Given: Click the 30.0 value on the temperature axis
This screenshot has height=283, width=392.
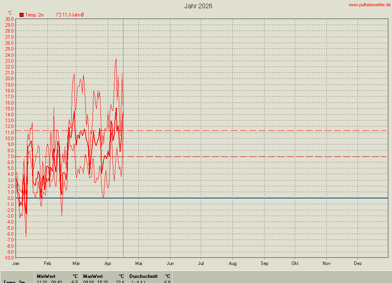Looking at the screenshot, I should pos(9,19).
